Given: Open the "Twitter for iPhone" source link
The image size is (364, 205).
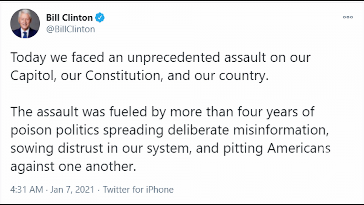Looking at the screenshot, I should (138, 190).
